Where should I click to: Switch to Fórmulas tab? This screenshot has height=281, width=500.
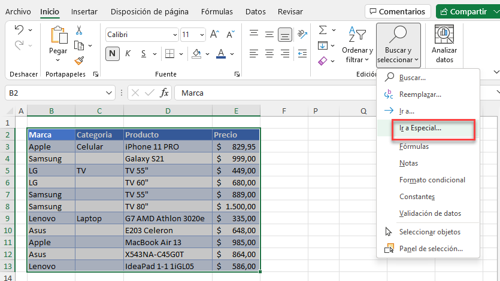point(217,12)
